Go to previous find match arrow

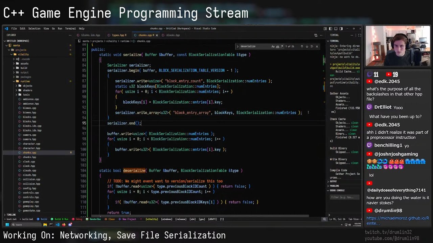[x=302, y=46]
